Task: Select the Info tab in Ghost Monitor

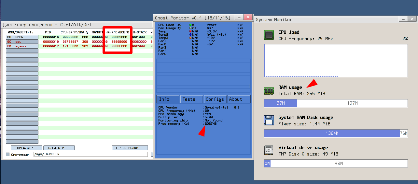Action: [168, 99]
